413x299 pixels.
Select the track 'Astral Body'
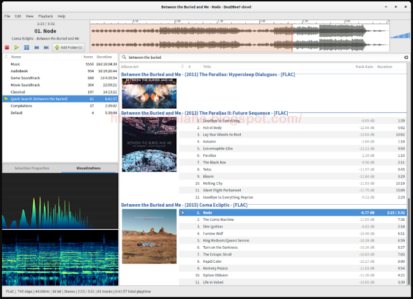pyautogui.click(x=292, y=128)
